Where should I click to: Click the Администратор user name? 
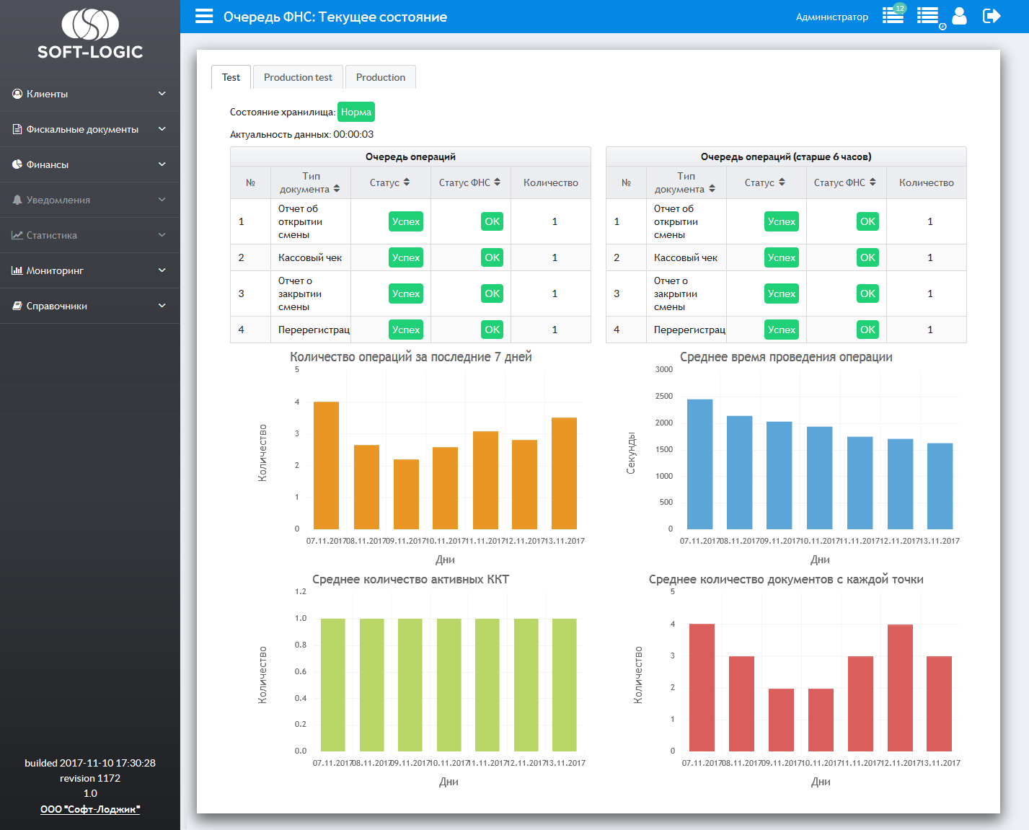[832, 17]
